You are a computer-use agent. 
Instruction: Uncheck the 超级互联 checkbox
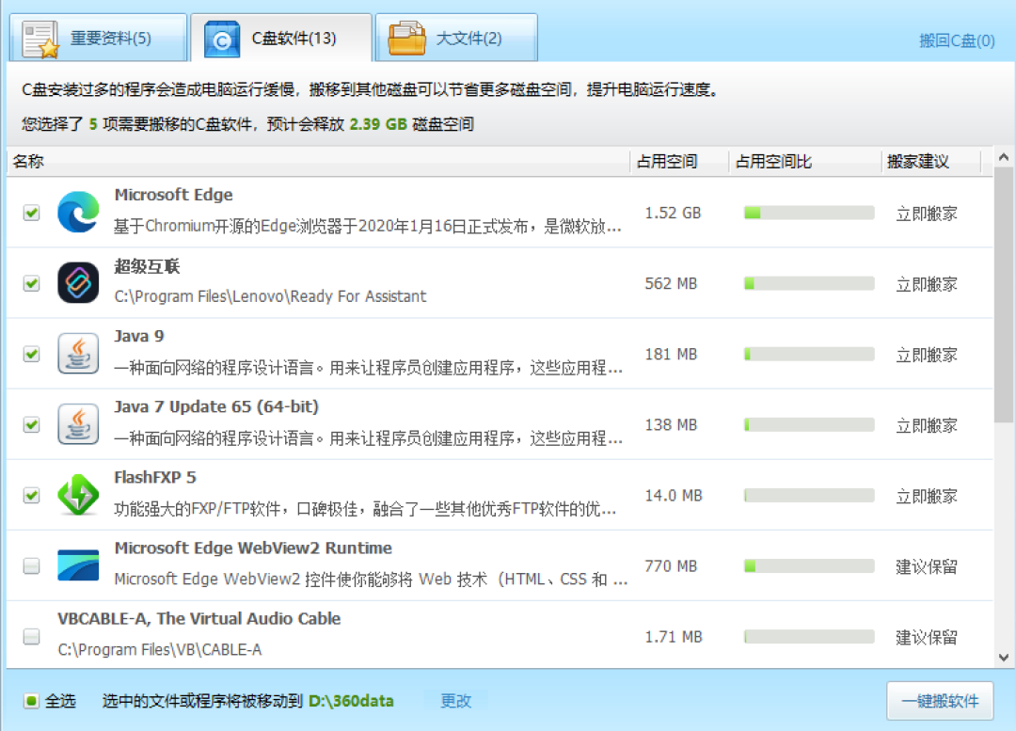click(x=31, y=283)
